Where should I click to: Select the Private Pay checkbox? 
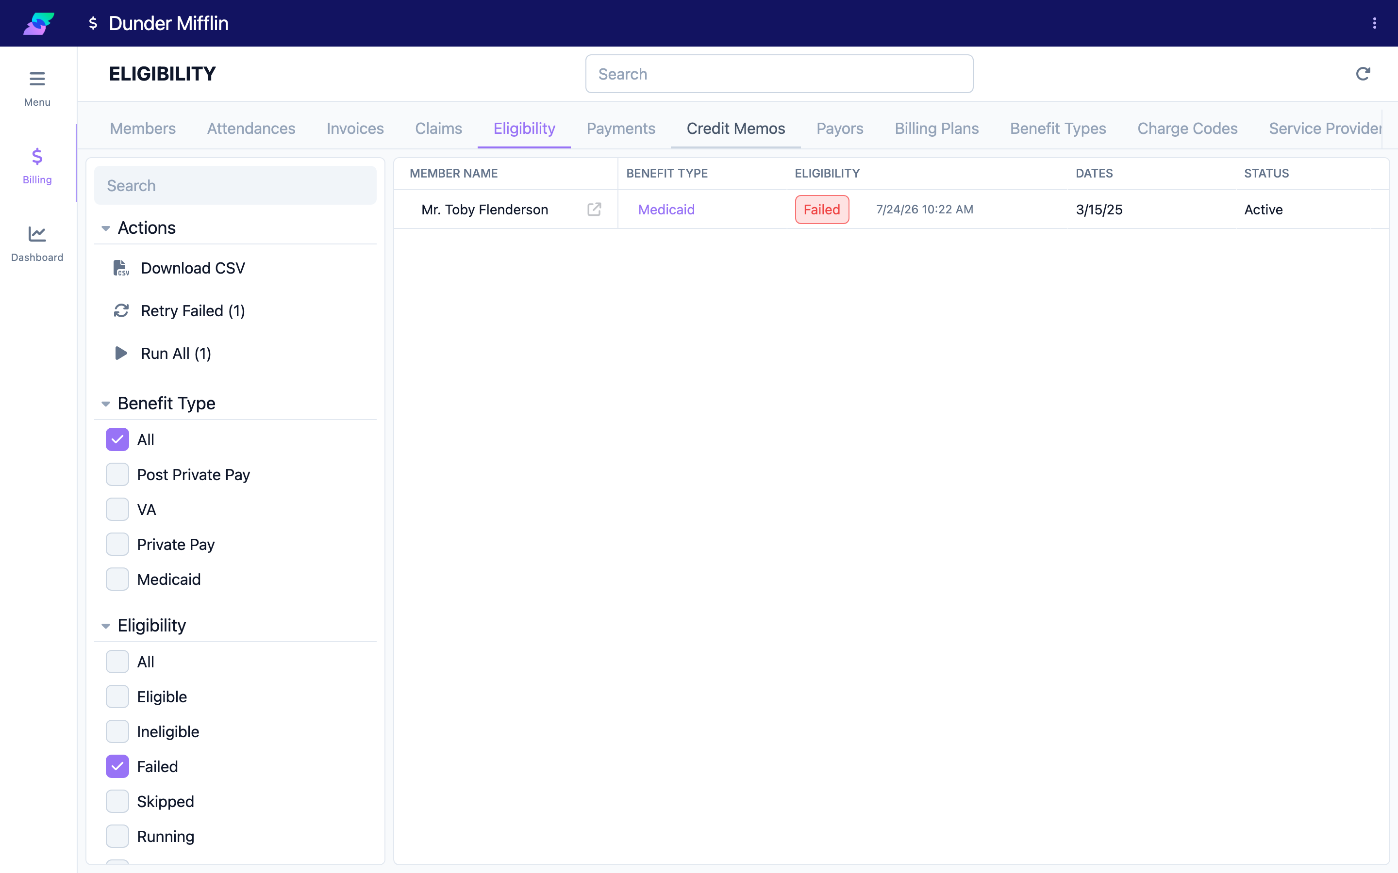[x=117, y=545]
